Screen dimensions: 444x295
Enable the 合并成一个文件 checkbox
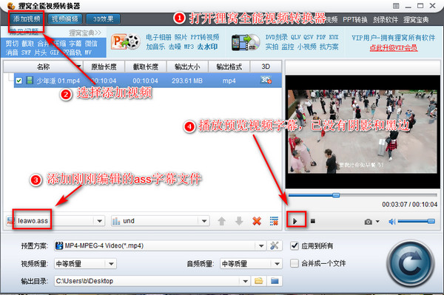click(x=295, y=263)
